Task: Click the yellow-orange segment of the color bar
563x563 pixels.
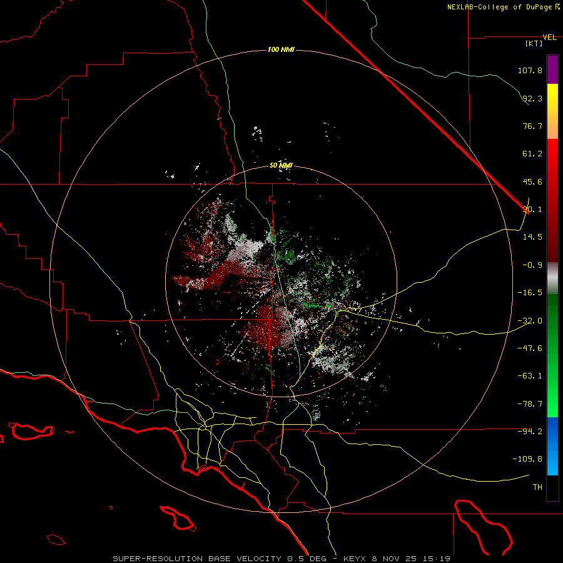Action: point(552,111)
